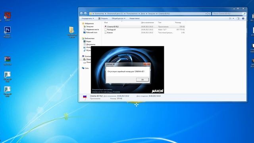Screen dimensions: 254x143
Task: Select Библиотеки in the navigation pane
Action: 89,39
